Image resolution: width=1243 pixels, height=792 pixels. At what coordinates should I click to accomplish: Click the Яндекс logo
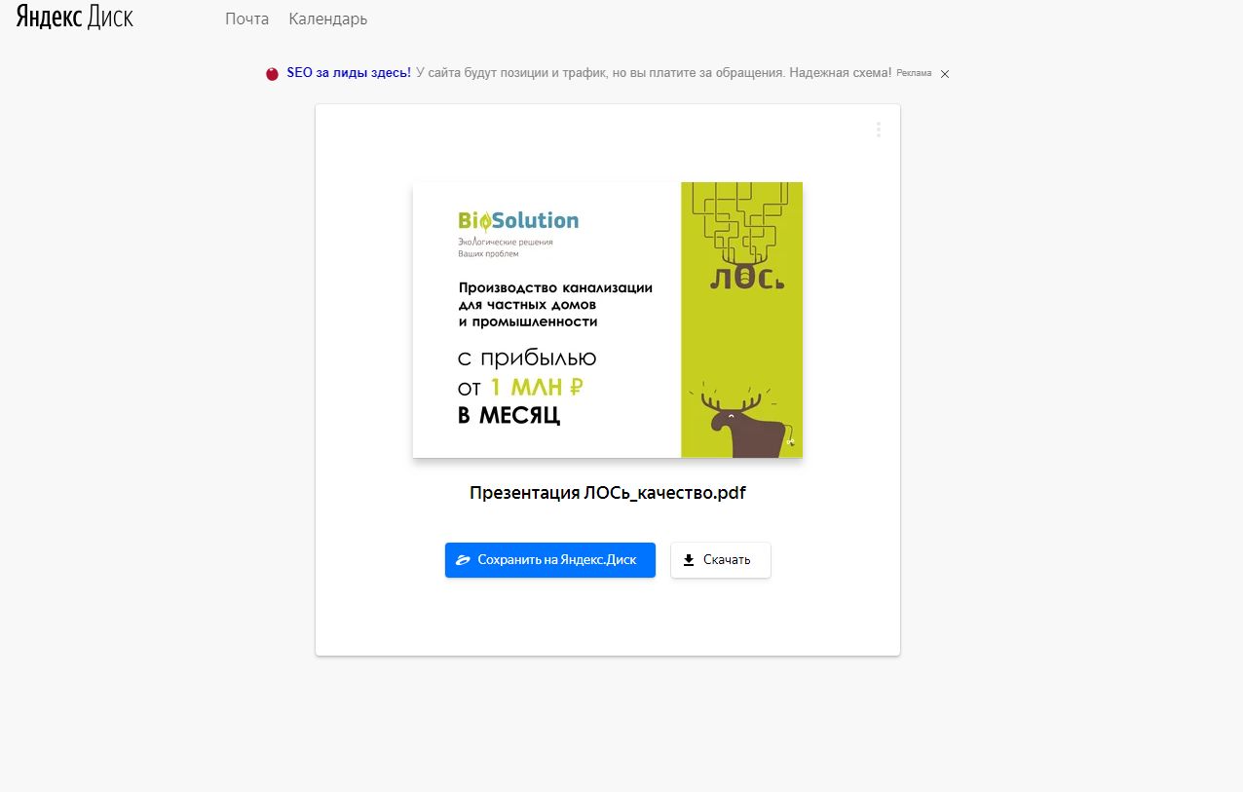(48, 19)
